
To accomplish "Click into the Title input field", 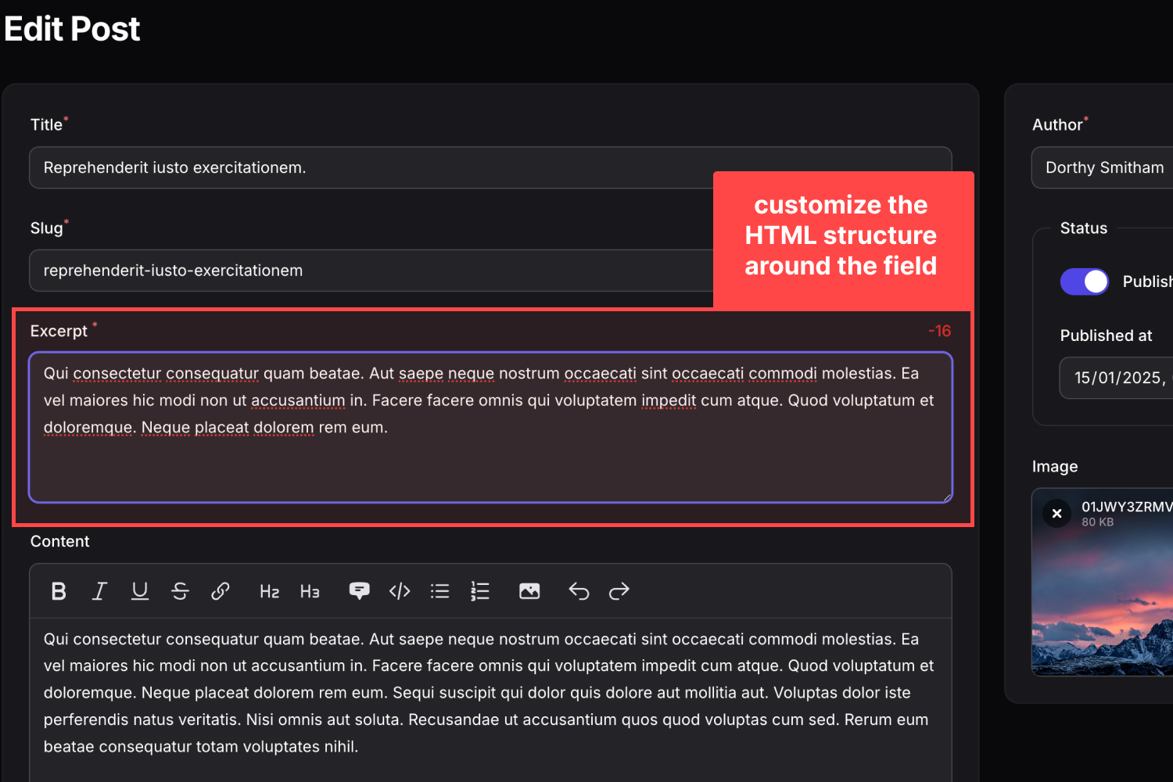I will pyautogui.click(x=490, y=167).
